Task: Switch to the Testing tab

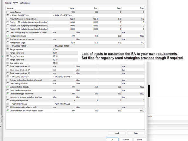Action: (x=8, y=3)
